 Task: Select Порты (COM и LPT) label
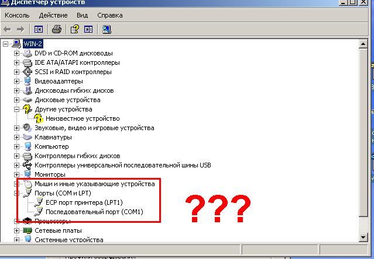tap(63, 193)
